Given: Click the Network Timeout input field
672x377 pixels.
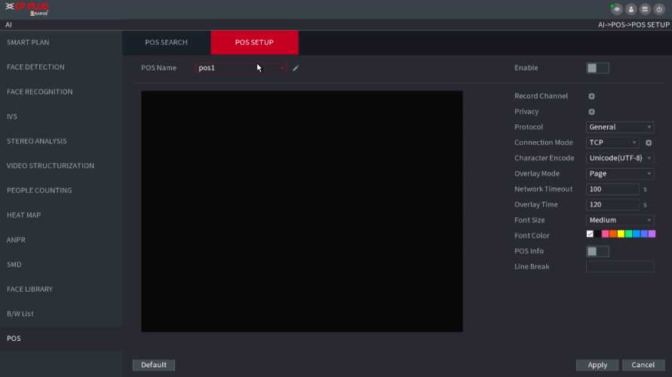Looking at the screenshot, I should pos(612,189).
